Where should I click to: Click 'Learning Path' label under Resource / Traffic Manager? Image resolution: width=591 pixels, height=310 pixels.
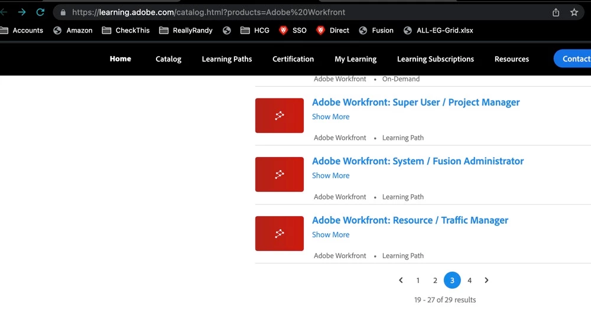click(403, 256)
